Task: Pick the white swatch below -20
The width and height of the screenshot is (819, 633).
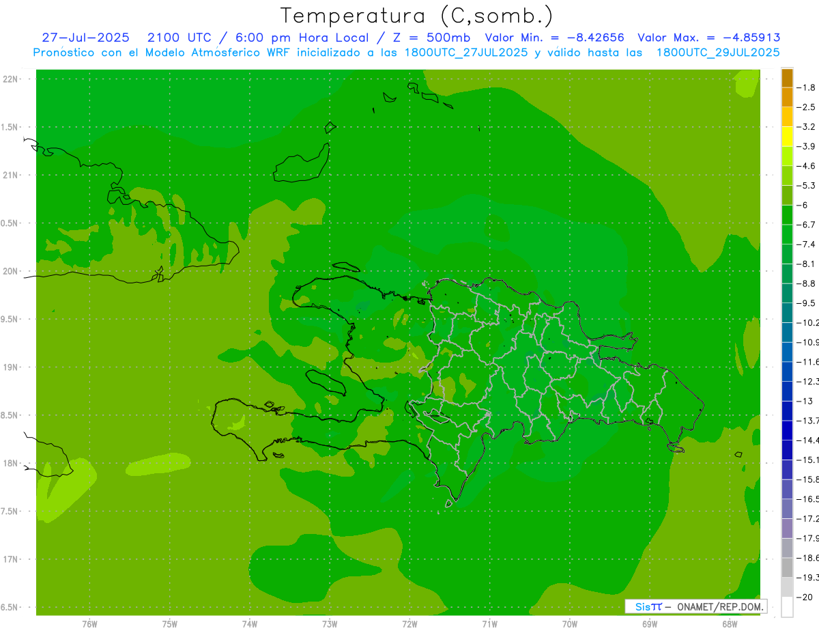Action: [x=787, y=606]
